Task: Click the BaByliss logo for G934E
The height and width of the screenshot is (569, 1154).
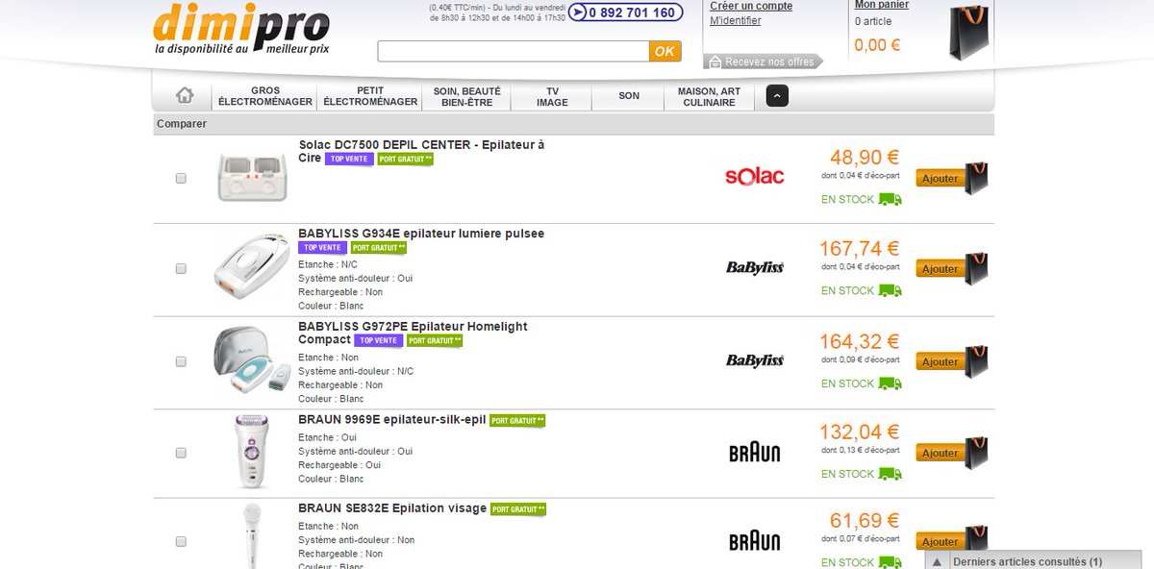Action: coord(755,267)
